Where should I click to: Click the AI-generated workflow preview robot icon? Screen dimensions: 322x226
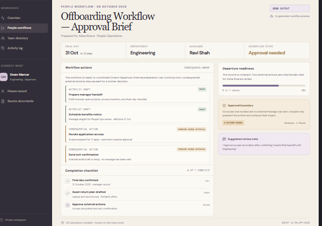click(271, 16)
